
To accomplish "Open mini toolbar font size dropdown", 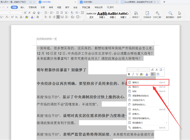I will 149,70.
